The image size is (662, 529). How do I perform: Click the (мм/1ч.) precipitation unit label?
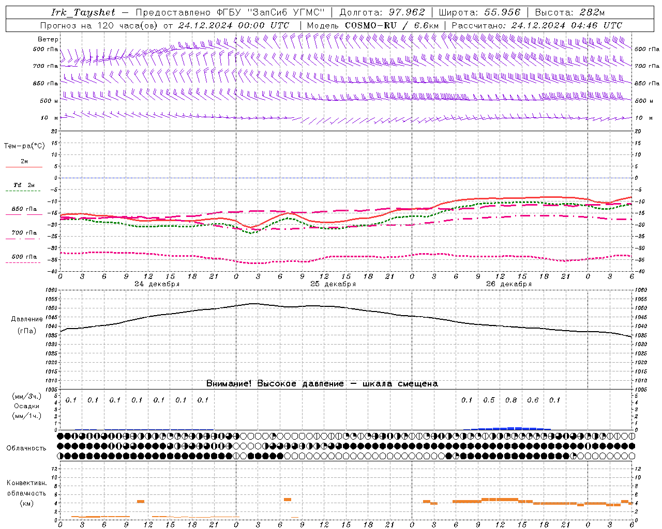[27, 416]
